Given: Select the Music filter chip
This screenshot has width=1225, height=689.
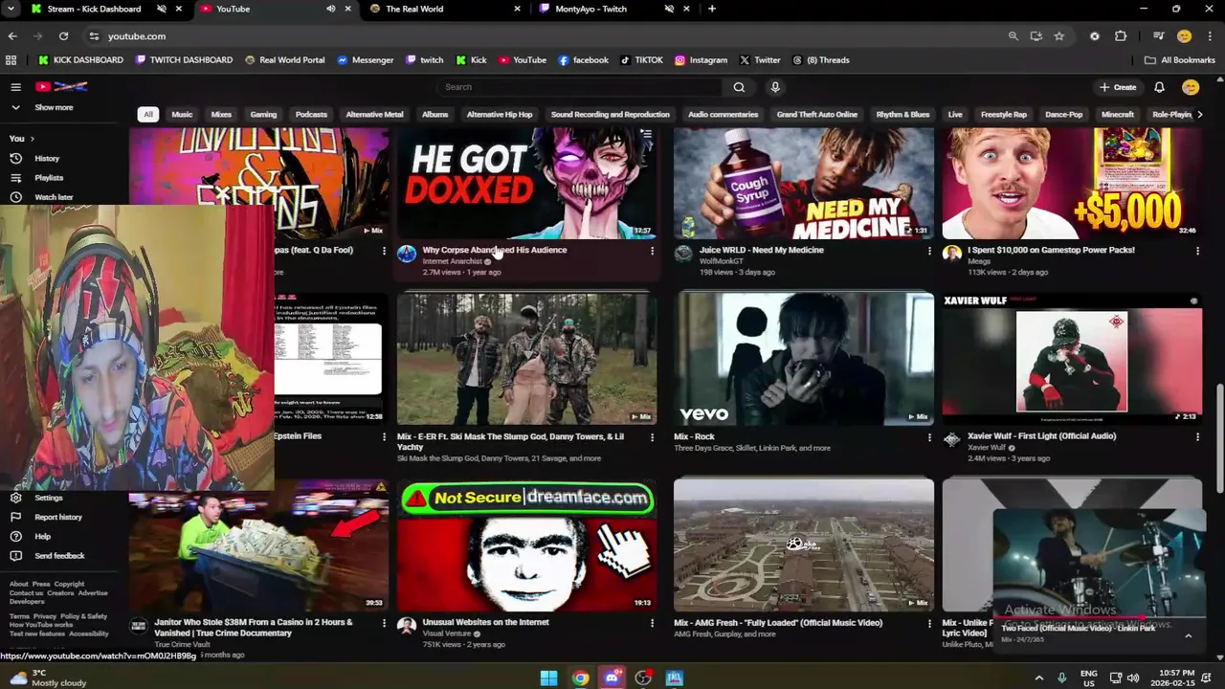Looking at the screenshot, I should (182, 115).
